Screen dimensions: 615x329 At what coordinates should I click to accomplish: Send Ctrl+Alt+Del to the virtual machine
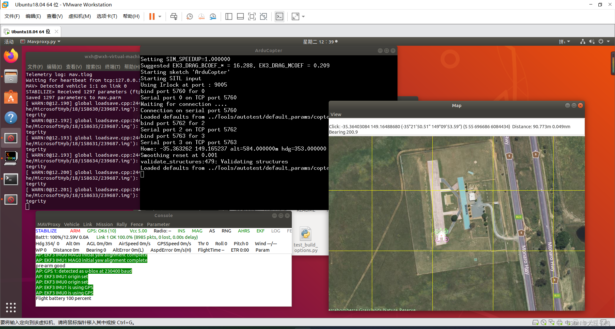tap(174, 16)
